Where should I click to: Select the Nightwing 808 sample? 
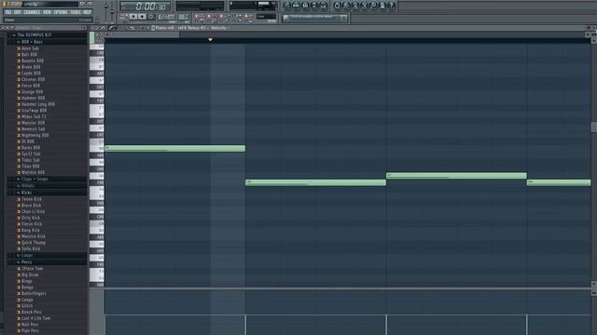click(35, 135)
